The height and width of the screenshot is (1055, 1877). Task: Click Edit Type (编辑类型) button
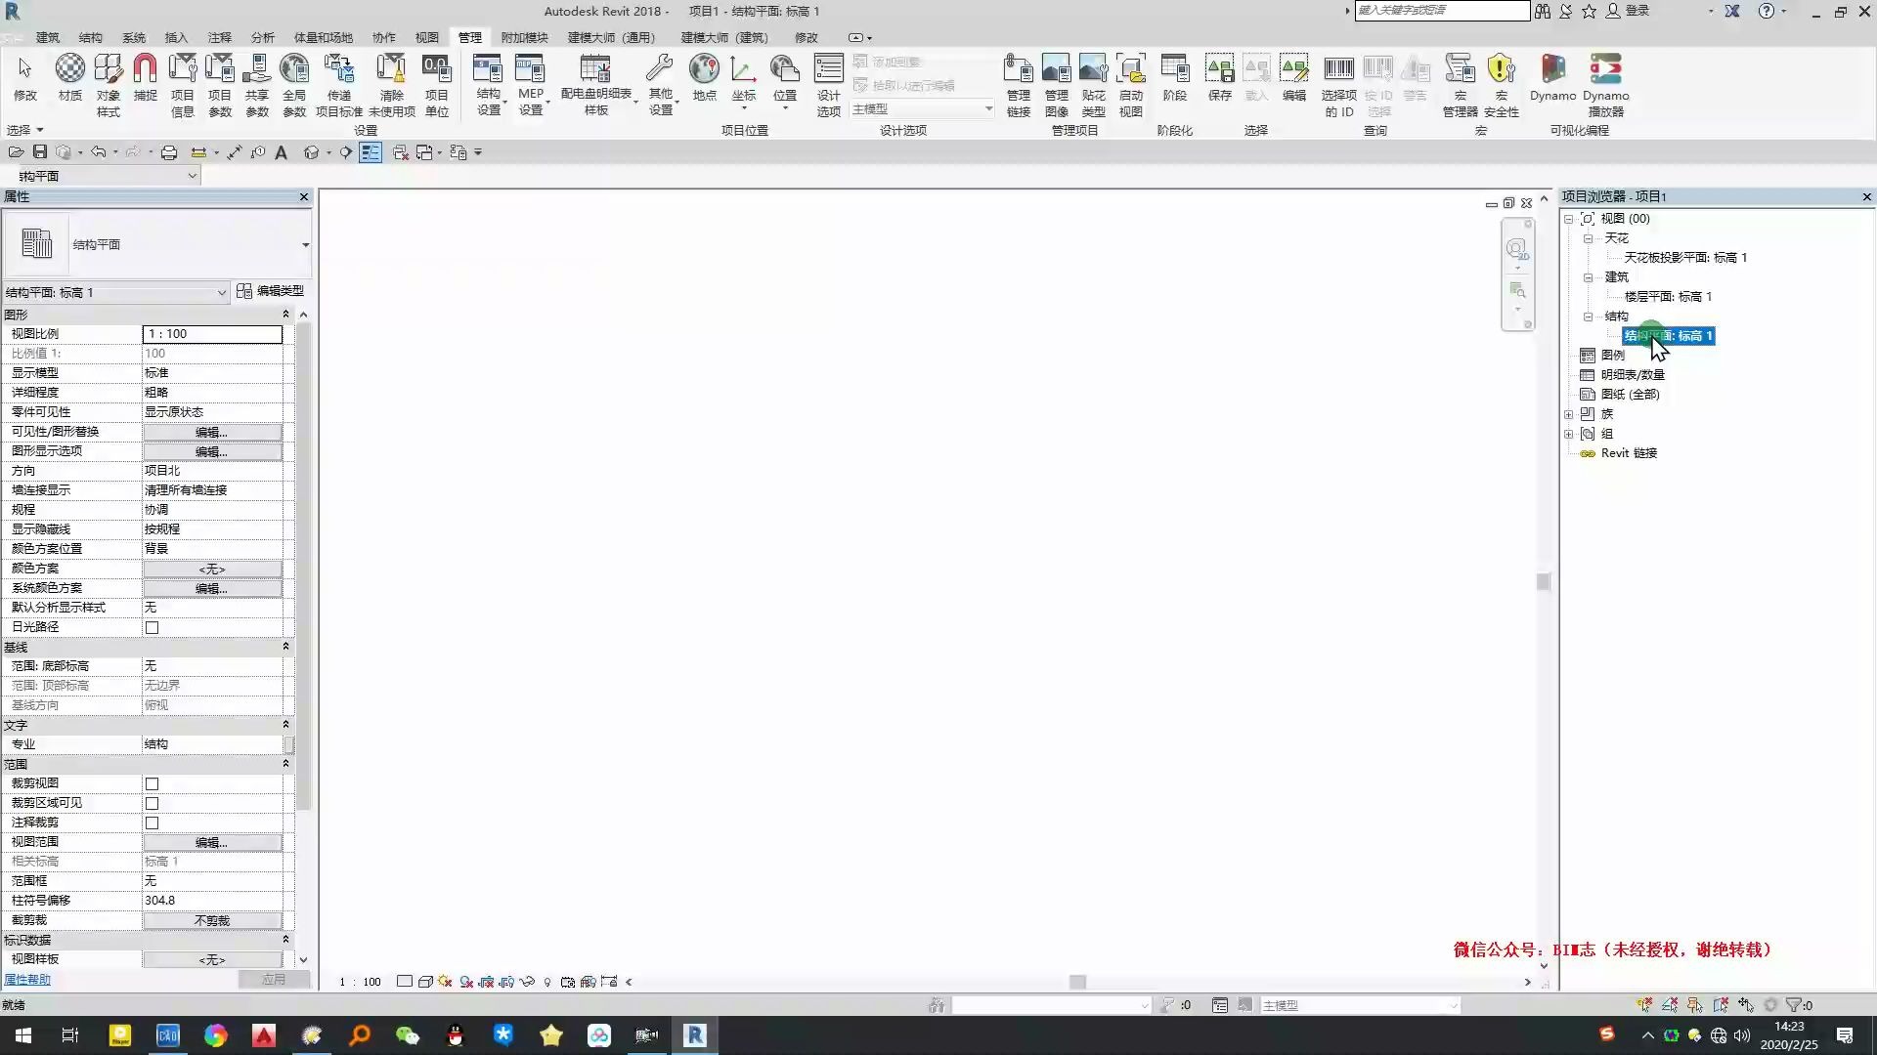271,291
